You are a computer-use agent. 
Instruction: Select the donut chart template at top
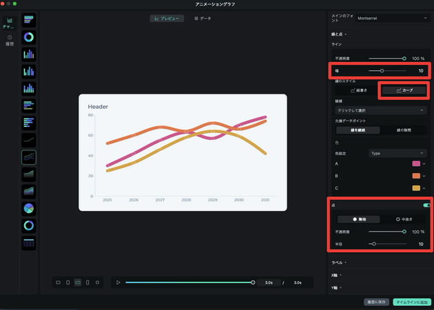pyautogui.click(x=29, y=37)
